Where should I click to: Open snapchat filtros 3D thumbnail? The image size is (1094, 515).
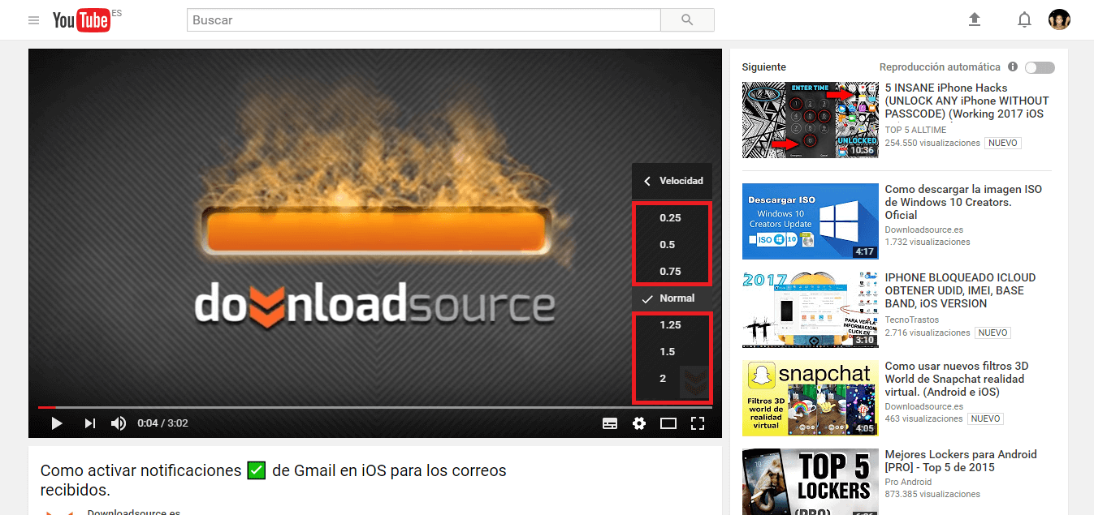(811, 398)
